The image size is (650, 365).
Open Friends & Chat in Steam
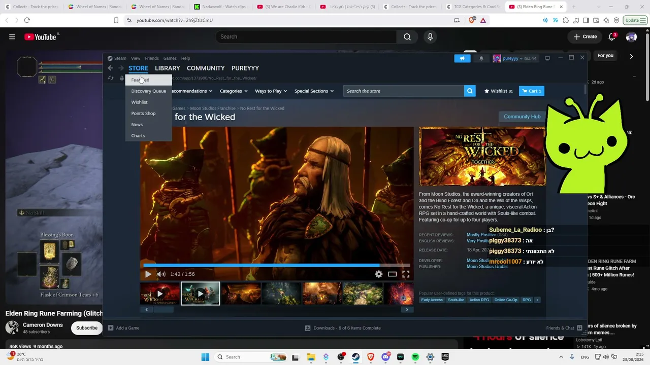coord(564,328)
